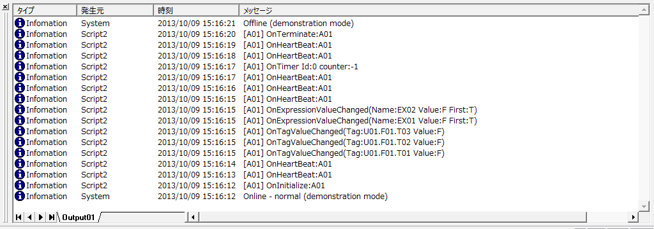Jump to first output tab arrow

(19, 217)
